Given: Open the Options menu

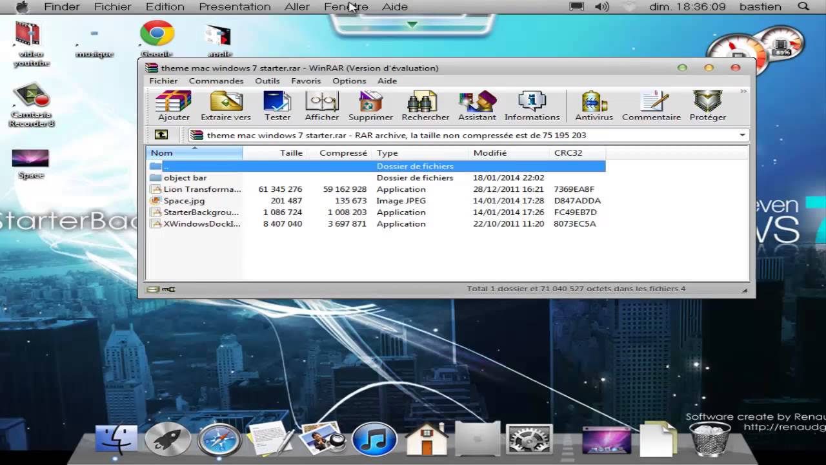Looking at the screenshot, I should click(349, 81).
